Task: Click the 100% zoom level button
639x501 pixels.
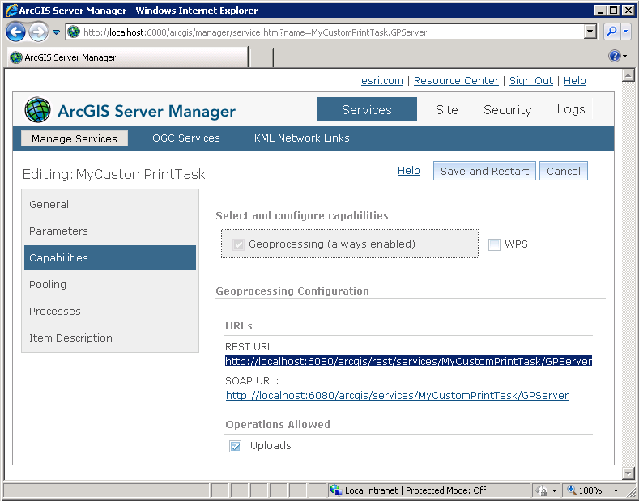Action: (x=586, y=490)
